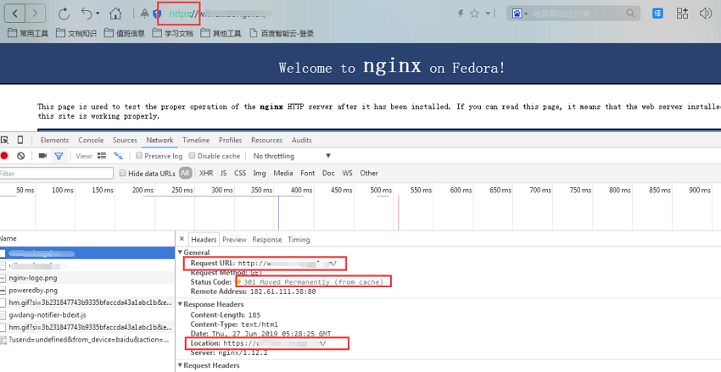Open dropdown arrow next to bookmark star

pyautogui.click(x=488, y=14)
